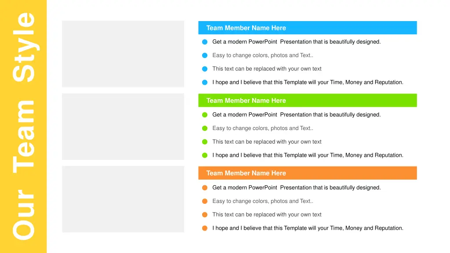Select green section I hope and I believe text

(308, 155)
